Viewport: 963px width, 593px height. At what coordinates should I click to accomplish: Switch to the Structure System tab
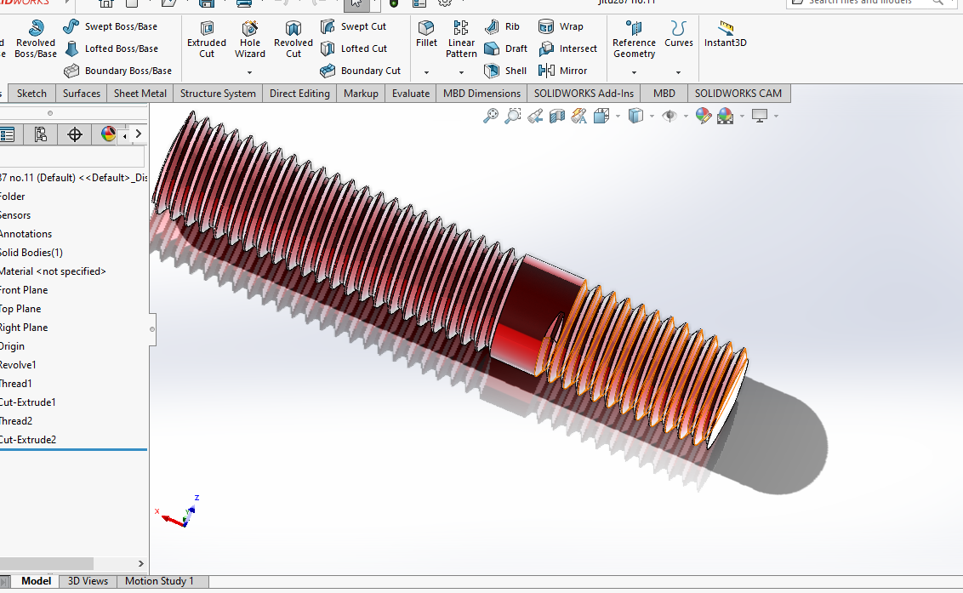(218, 94)
